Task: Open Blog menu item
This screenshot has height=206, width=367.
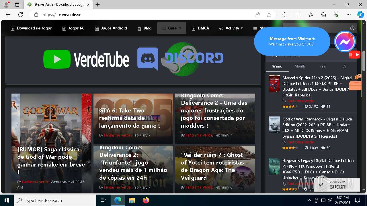Action: [145, 28]
